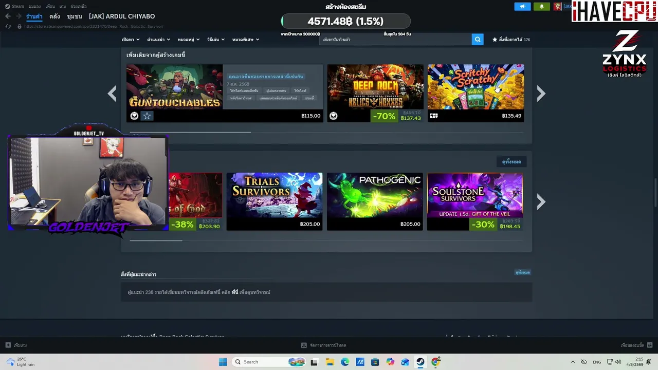The height and width of the screenshot is (370, 658).
Task: Click the Survivors carousel scroll bar
Action: tap(156, 240)
